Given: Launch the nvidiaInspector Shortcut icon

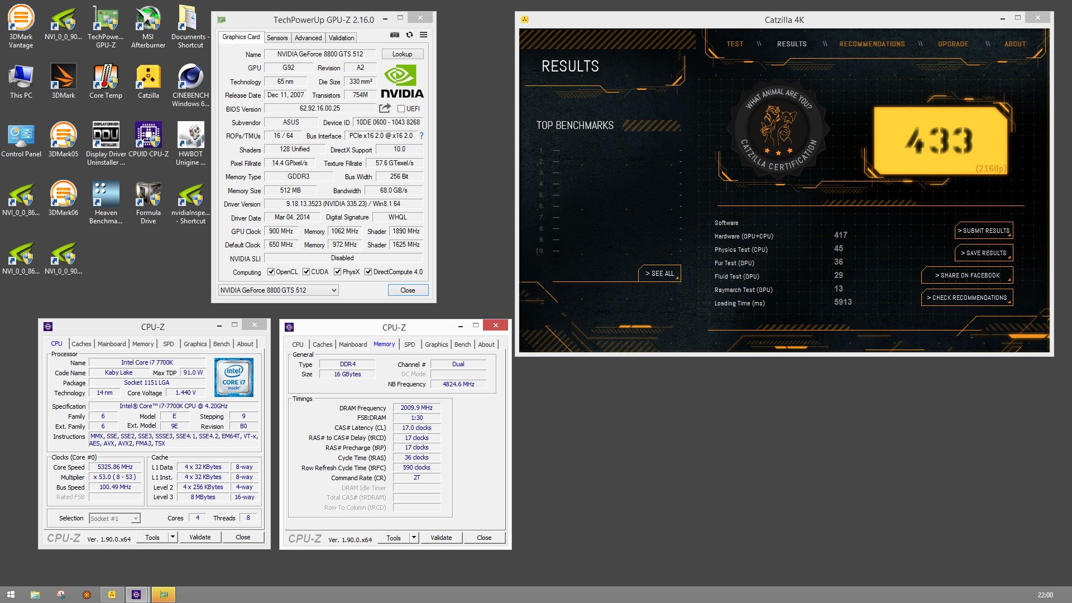Looking at the screenshot, I should coord(190,203).
